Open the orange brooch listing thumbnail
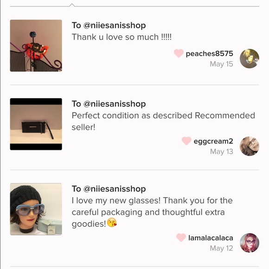This screenshot has height=269, width=269. (36, 45)
